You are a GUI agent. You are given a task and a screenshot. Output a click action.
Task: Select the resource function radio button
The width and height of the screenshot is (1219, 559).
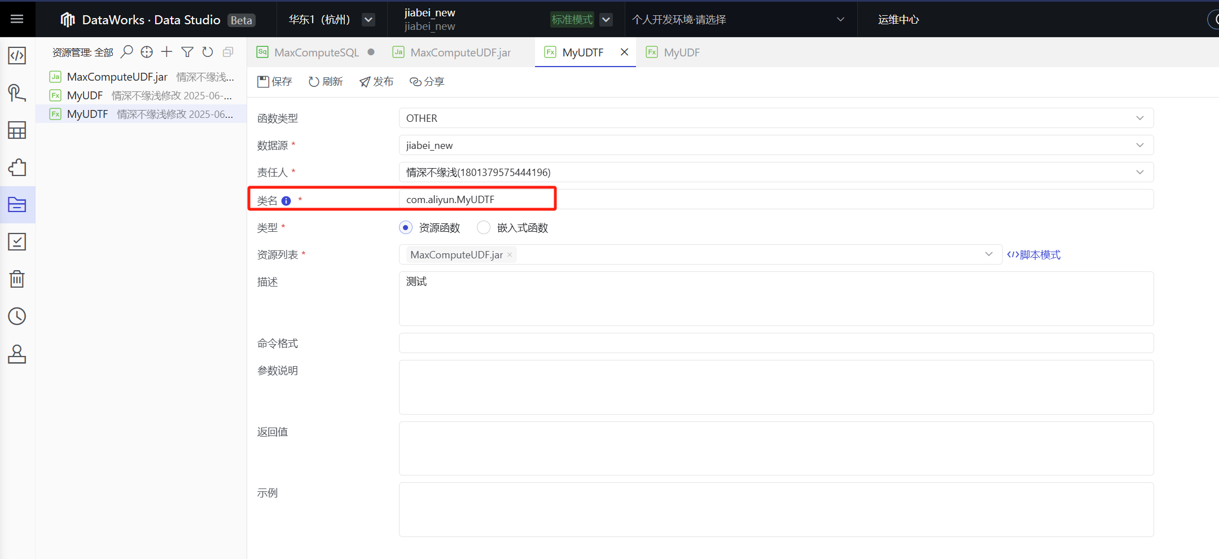coord(406,227)
